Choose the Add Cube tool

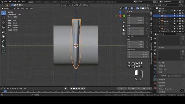point(3,51)
